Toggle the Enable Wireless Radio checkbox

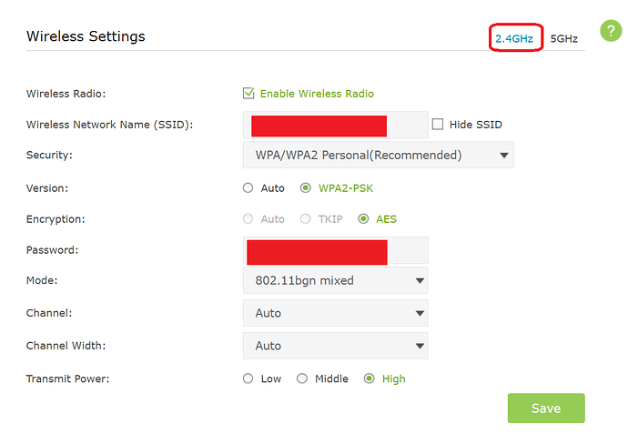click(248, 93)
